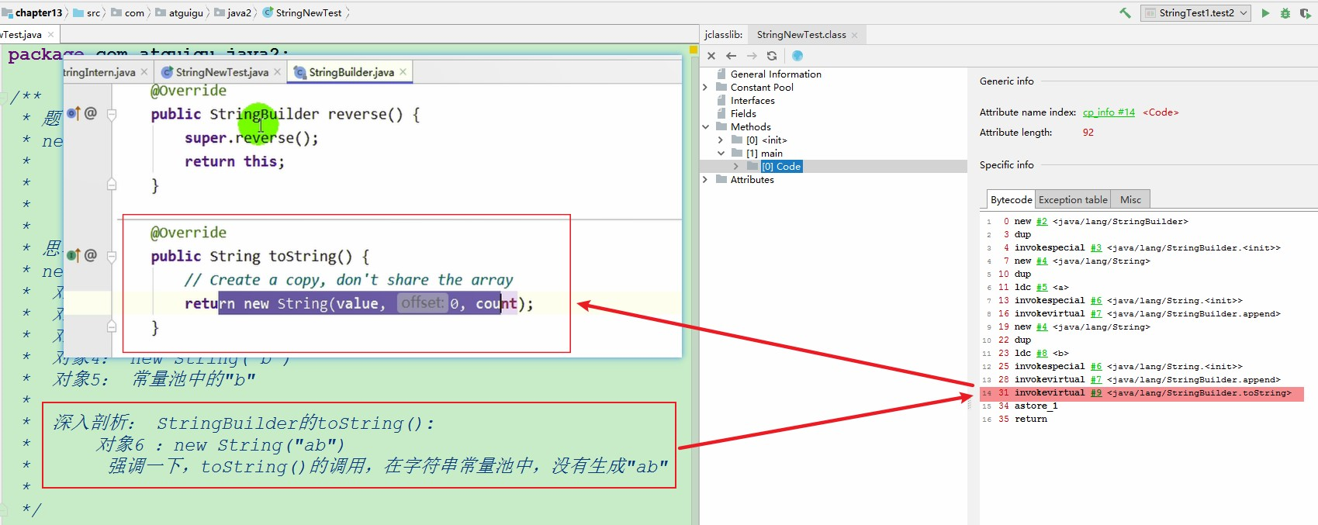Fold the toString() method via gutter marker
This screenshot has height=525, width=1318.
point(112,256)
